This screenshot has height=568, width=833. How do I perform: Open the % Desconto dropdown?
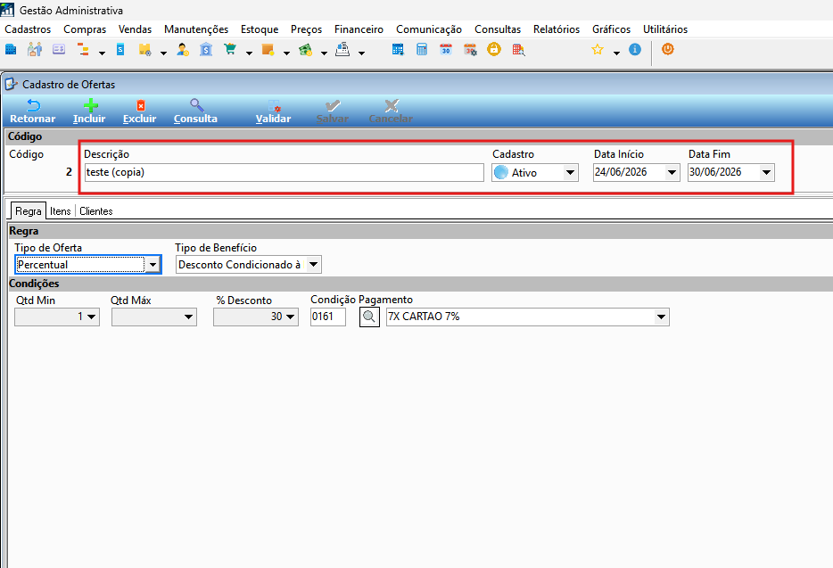click(x=291, y=317)
